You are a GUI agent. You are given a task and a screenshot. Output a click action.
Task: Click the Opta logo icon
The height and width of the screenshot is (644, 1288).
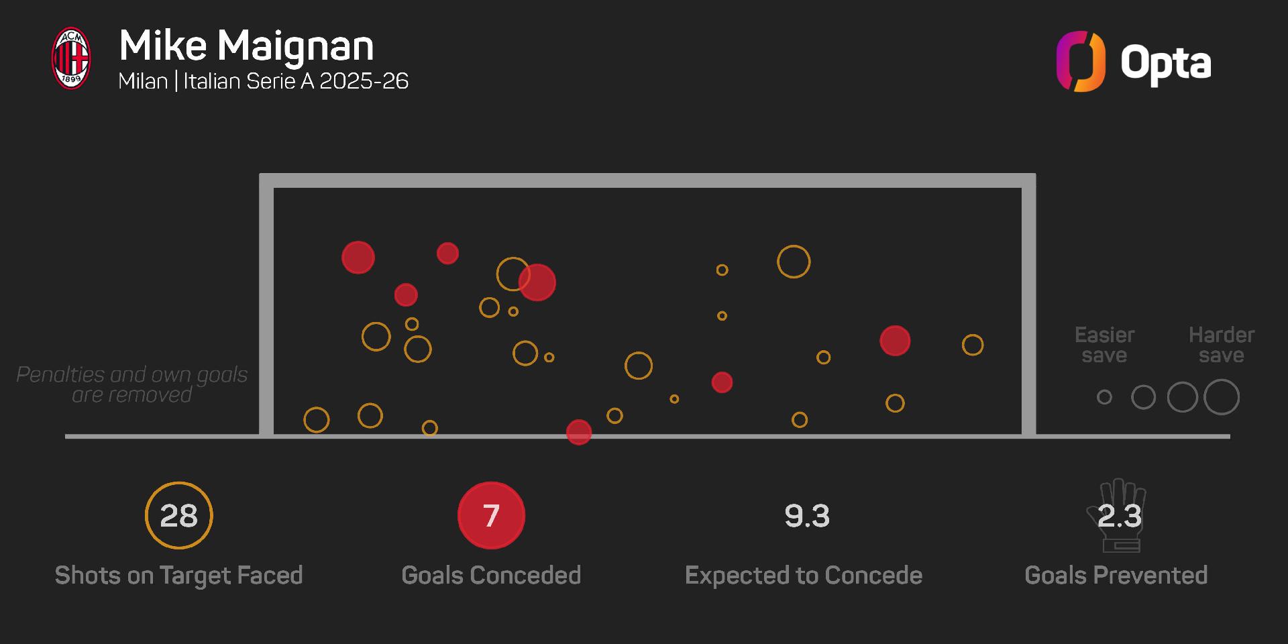[x=1080, y=62]
